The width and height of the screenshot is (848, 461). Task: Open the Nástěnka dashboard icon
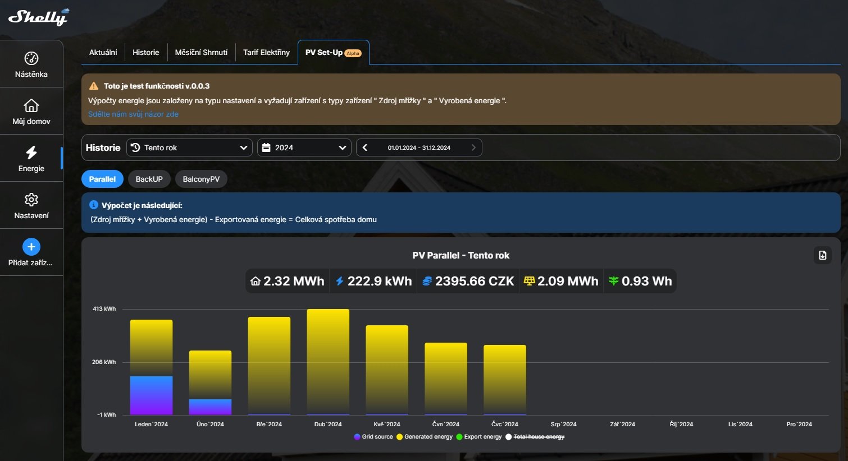31,58
